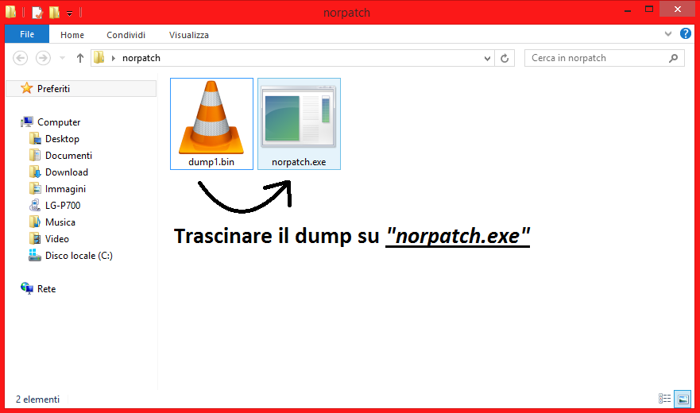Open Download in the navigation tree

(x=67, y=172)
